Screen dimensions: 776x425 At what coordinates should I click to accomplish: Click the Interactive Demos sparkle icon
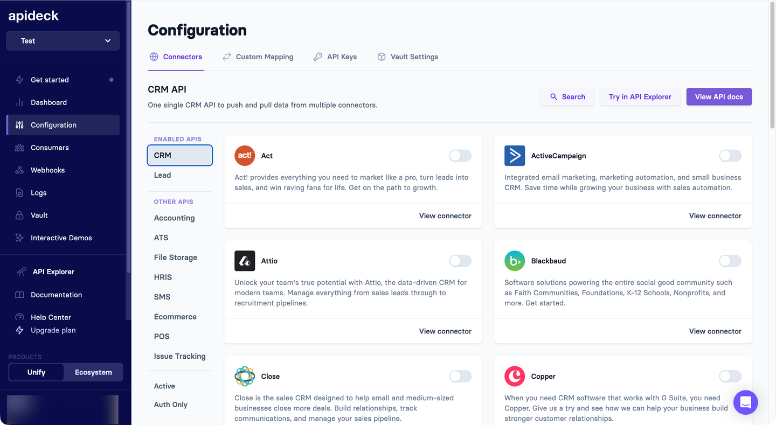pyautogui.click(x=19, y=238)
